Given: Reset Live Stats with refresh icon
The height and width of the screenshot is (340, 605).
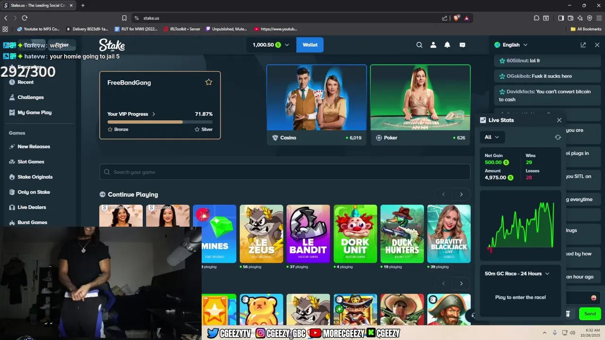Looking at the screenshot, I should click(x=558, y=137).
